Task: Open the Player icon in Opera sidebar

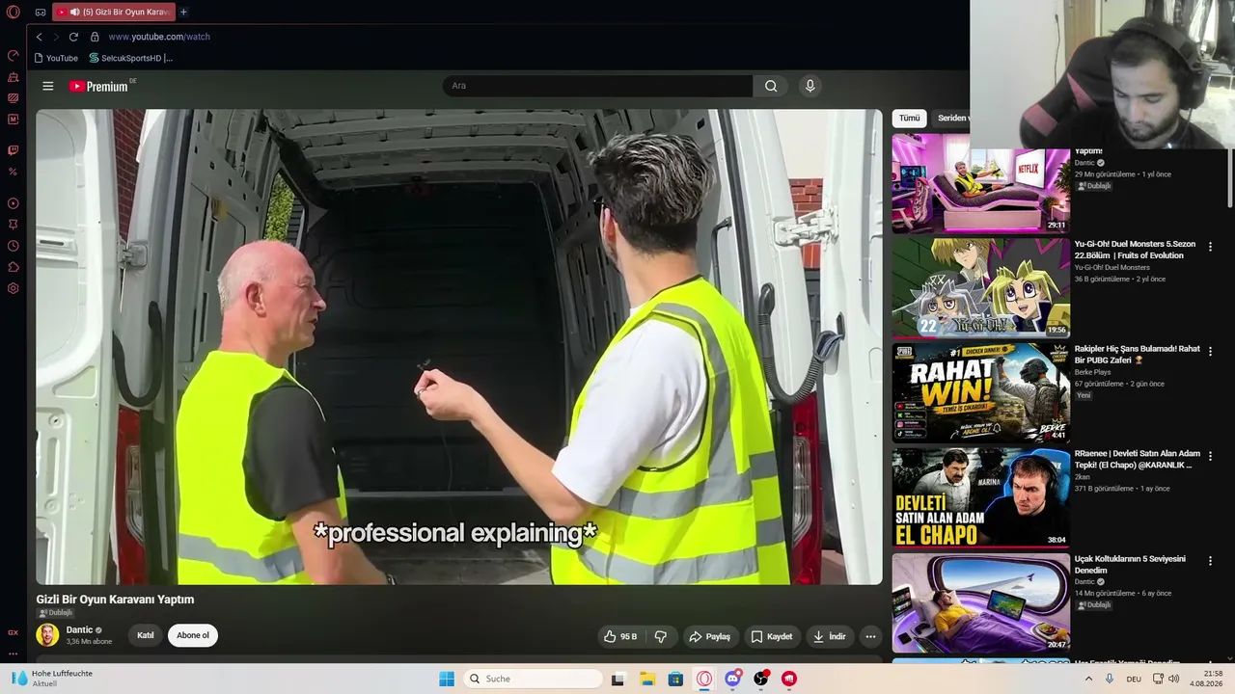Action: point(14,203)
